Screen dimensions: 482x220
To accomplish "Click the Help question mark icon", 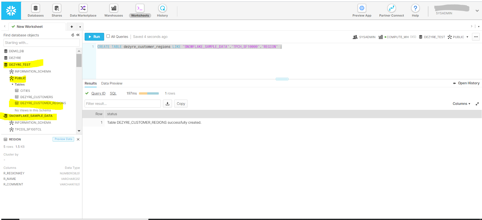I will 415,8.
